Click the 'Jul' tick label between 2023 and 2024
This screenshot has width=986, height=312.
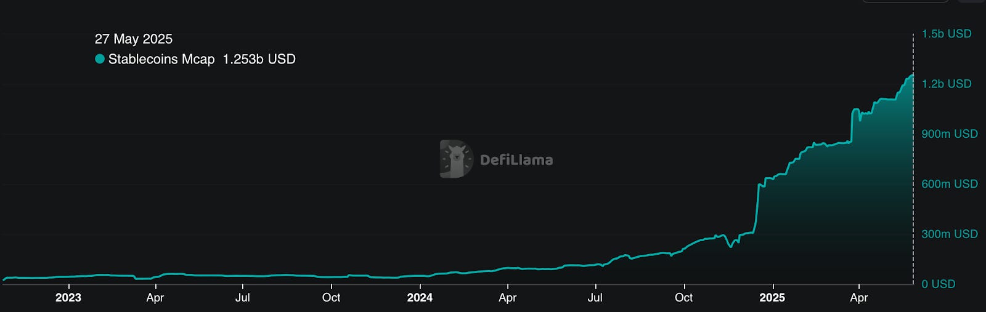[242, 298]
